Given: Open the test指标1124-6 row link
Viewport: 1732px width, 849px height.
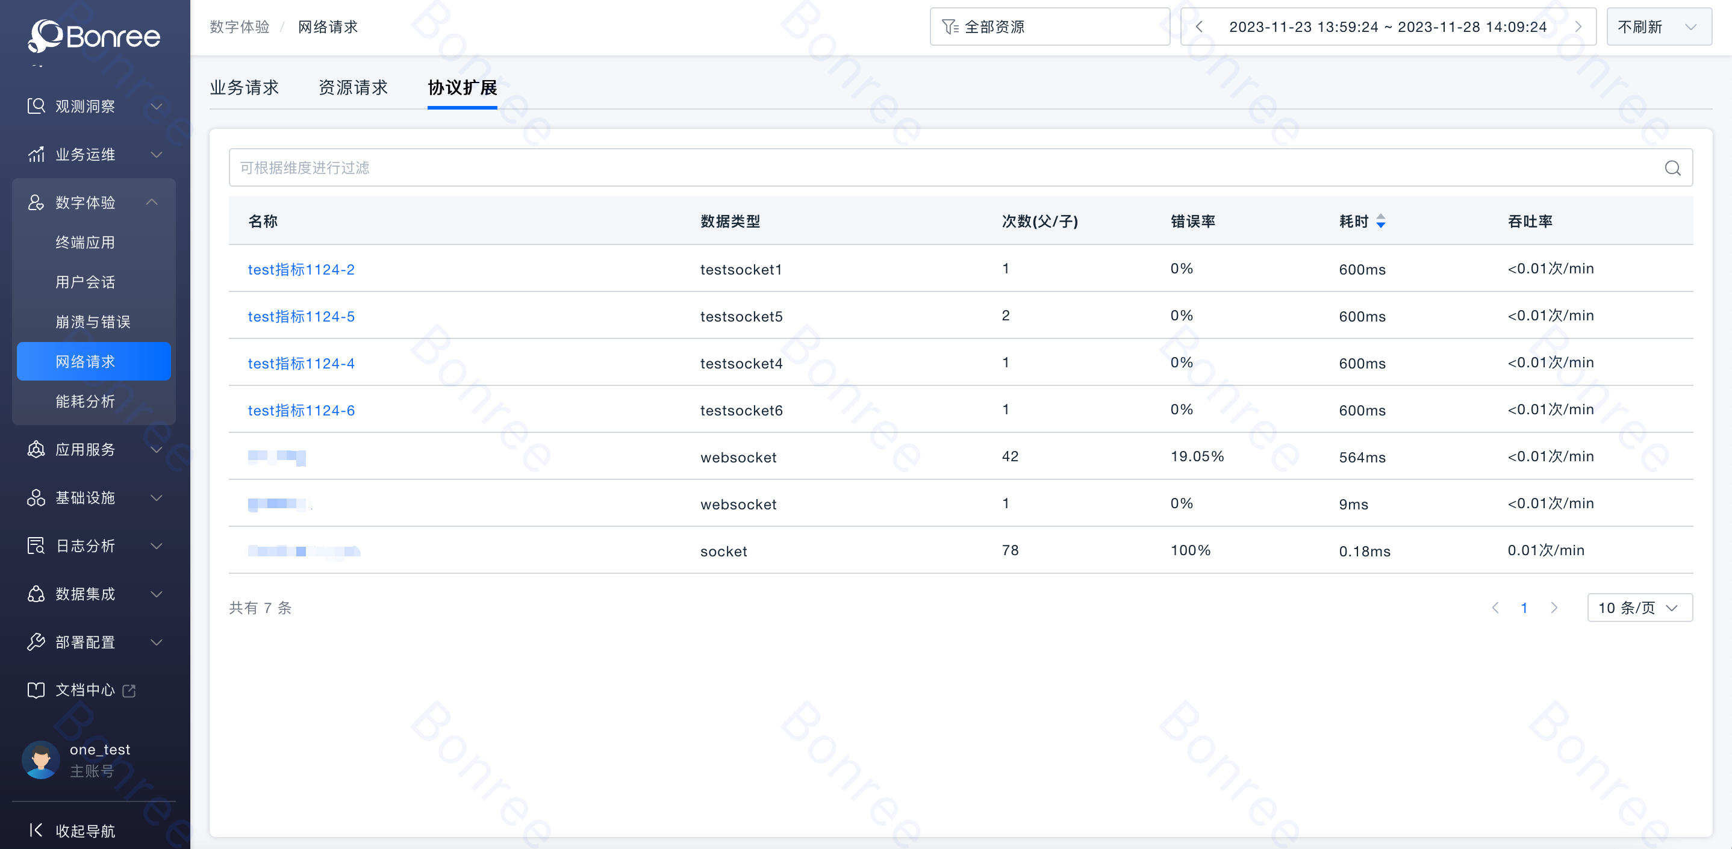Looking at the screenshot, I should (301, 411).
